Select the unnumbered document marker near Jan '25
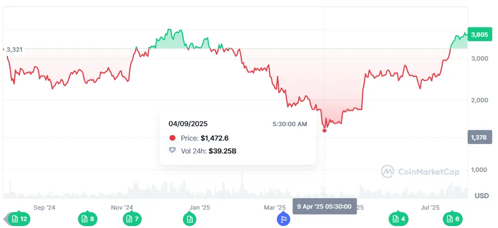Image resolution: width=498 pixels, height=228 pixels. [x=189, y=219]
